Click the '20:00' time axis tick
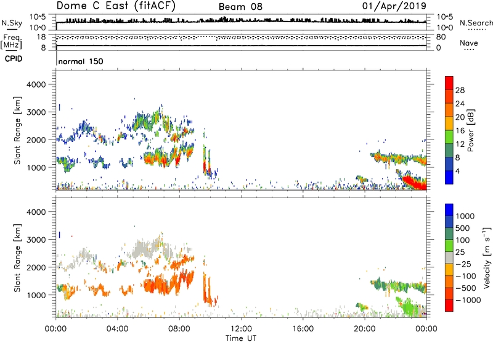 pyautogui.click(x=364, y=329)
